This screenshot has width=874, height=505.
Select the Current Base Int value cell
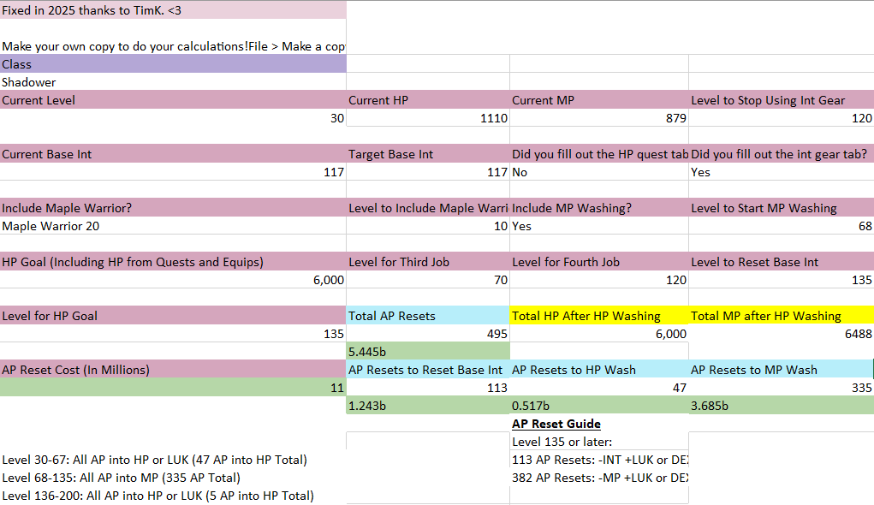coord(173,172)
